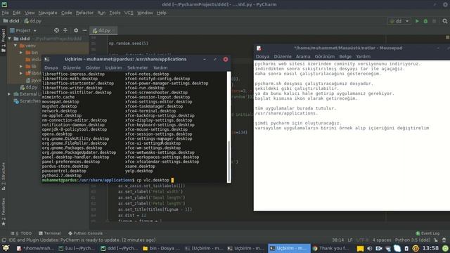This screenshot has width=450, height=253.
Task: Click ddd breadcrumb in navigation bar
Action: (x=11, y=21)
